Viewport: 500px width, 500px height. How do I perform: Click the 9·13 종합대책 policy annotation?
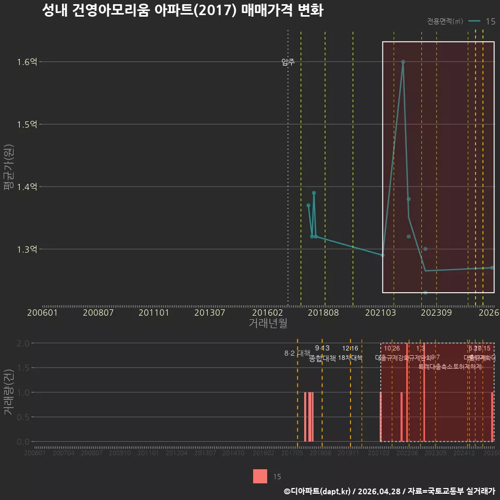[x=322, y=353]
